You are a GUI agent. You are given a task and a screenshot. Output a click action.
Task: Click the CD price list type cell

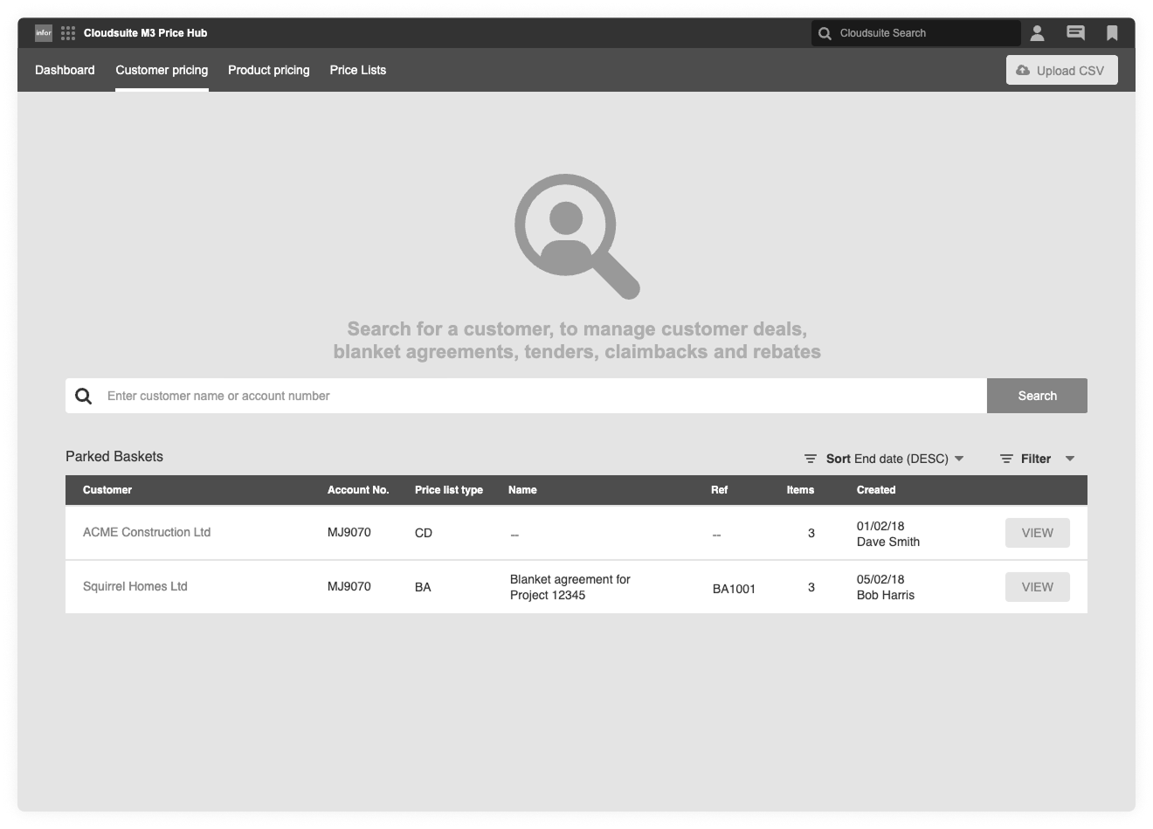point(424,533)
